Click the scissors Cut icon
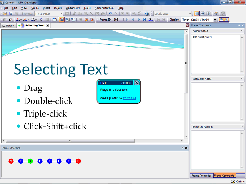The width and height of the screenshot is (246, 184). tap(74, 14)
